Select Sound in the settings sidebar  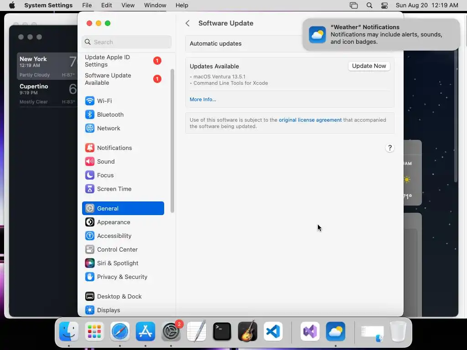click(x=123, y=162)
